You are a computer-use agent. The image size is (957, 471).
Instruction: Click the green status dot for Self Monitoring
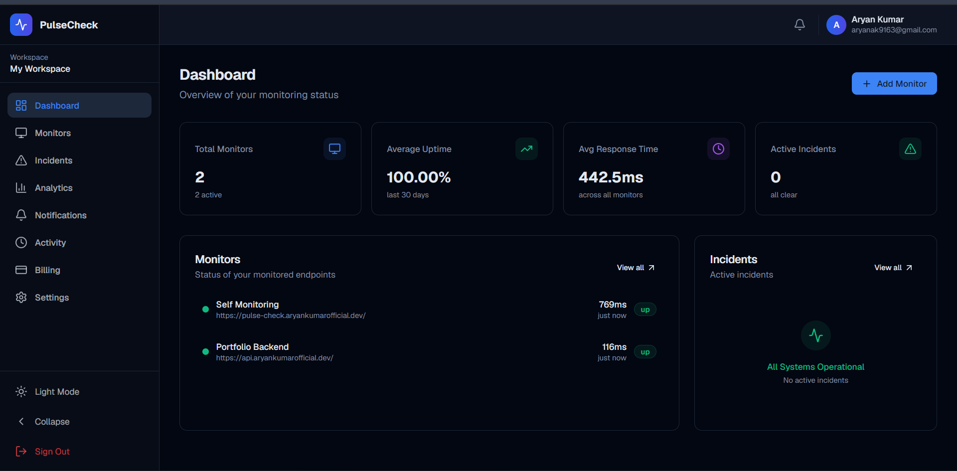205,310
